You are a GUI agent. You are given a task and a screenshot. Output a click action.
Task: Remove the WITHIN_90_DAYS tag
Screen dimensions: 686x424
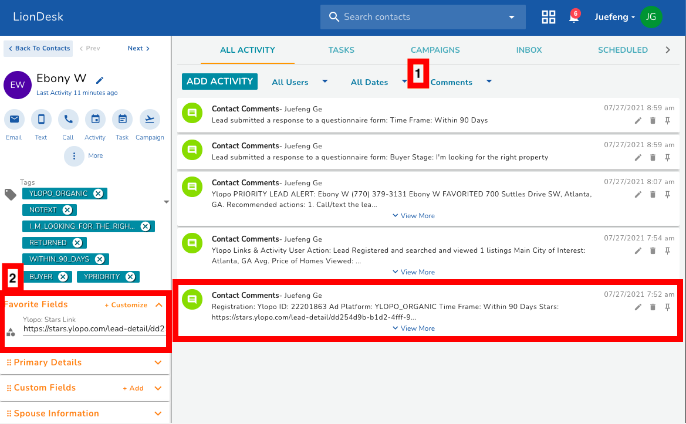click(100, 259)
